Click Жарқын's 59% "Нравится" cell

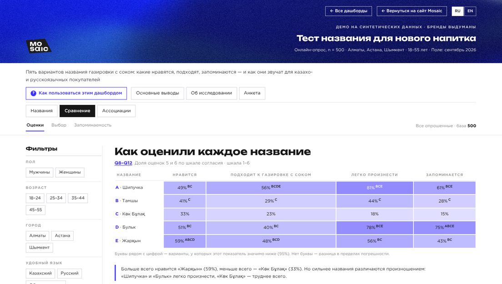(185, 241)
